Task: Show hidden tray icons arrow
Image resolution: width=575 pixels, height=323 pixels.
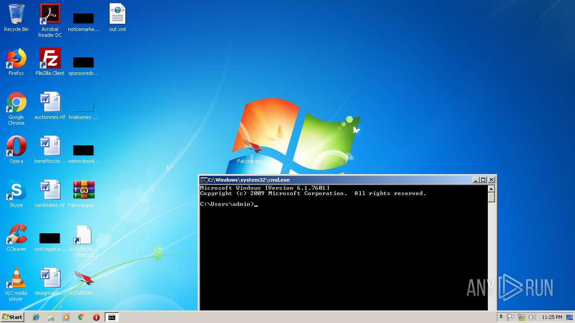Action: (x=501, y=317)
